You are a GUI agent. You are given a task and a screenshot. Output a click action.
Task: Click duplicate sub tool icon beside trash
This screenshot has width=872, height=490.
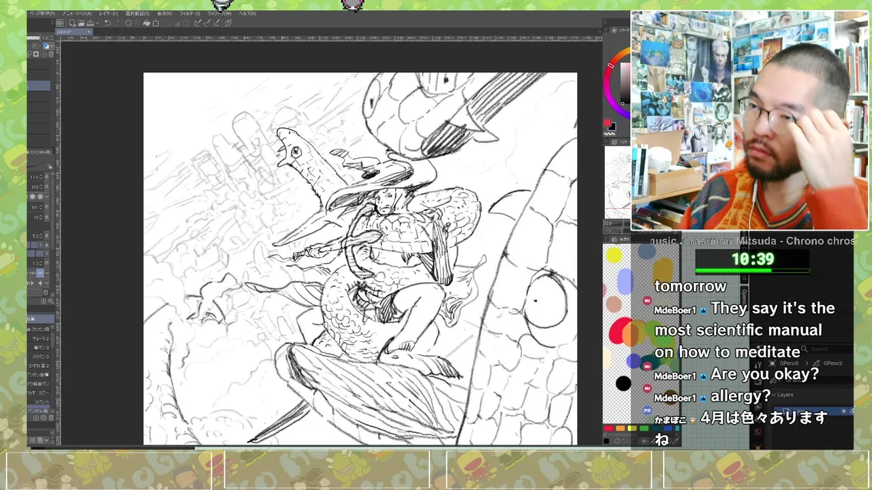point(44,418)
